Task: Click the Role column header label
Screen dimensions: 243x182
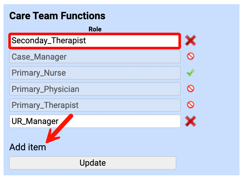Action: pos(95,29)
